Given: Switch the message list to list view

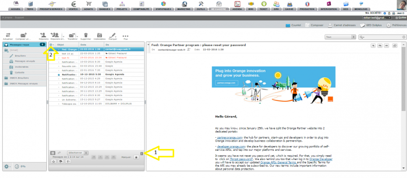Looking at the screenshot, I should [53, 153].
